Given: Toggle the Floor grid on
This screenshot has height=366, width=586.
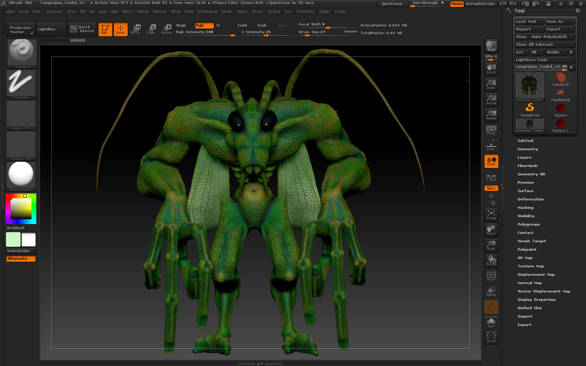Looking at the screenshot, I should click(491, 145).
